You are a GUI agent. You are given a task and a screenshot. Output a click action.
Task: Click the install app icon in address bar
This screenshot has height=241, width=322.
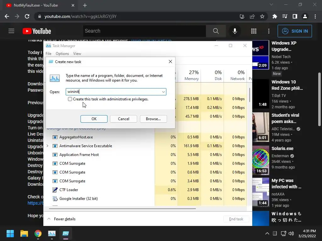(x=242, y=16)
